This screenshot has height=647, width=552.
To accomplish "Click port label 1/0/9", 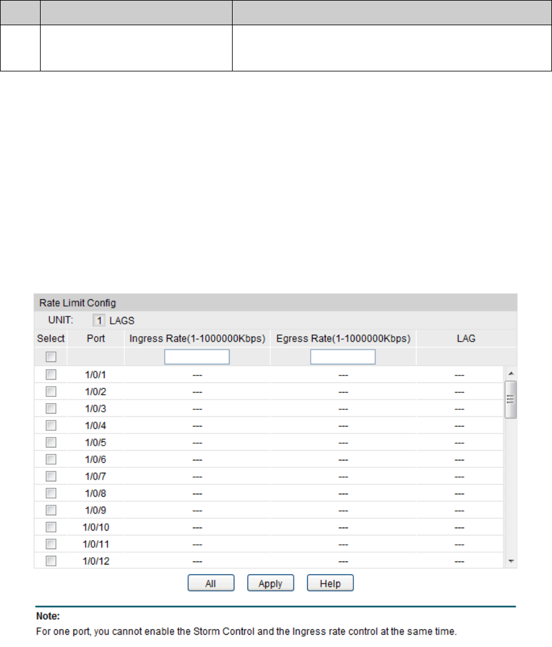I will pos(96,510).
